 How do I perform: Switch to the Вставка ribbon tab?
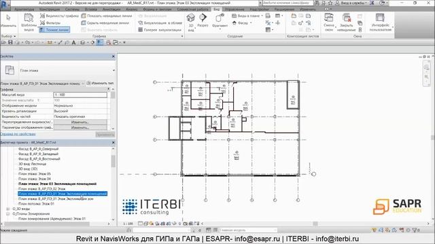[x=90, y=9]
